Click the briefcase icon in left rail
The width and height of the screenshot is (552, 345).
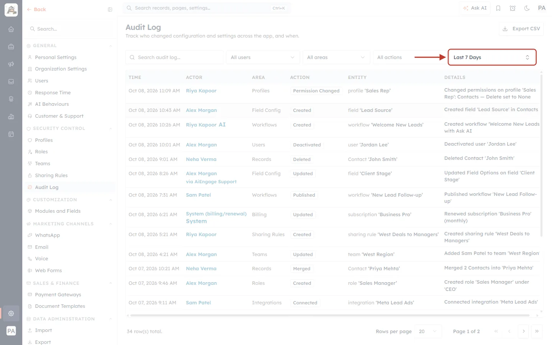point(11,46)
